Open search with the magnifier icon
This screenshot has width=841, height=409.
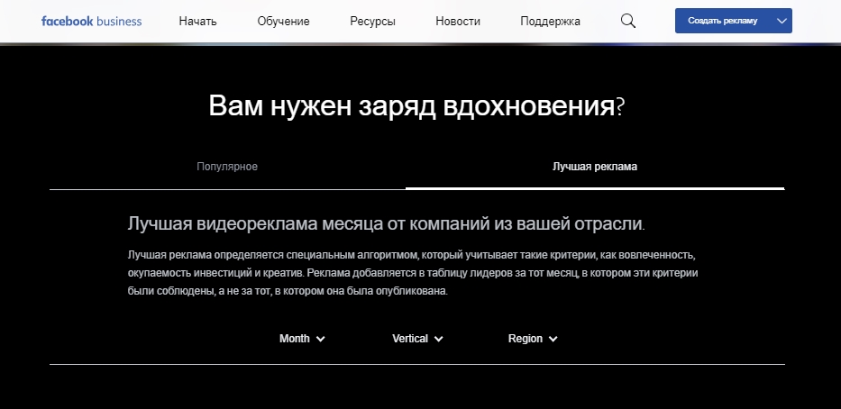[628, 21]
